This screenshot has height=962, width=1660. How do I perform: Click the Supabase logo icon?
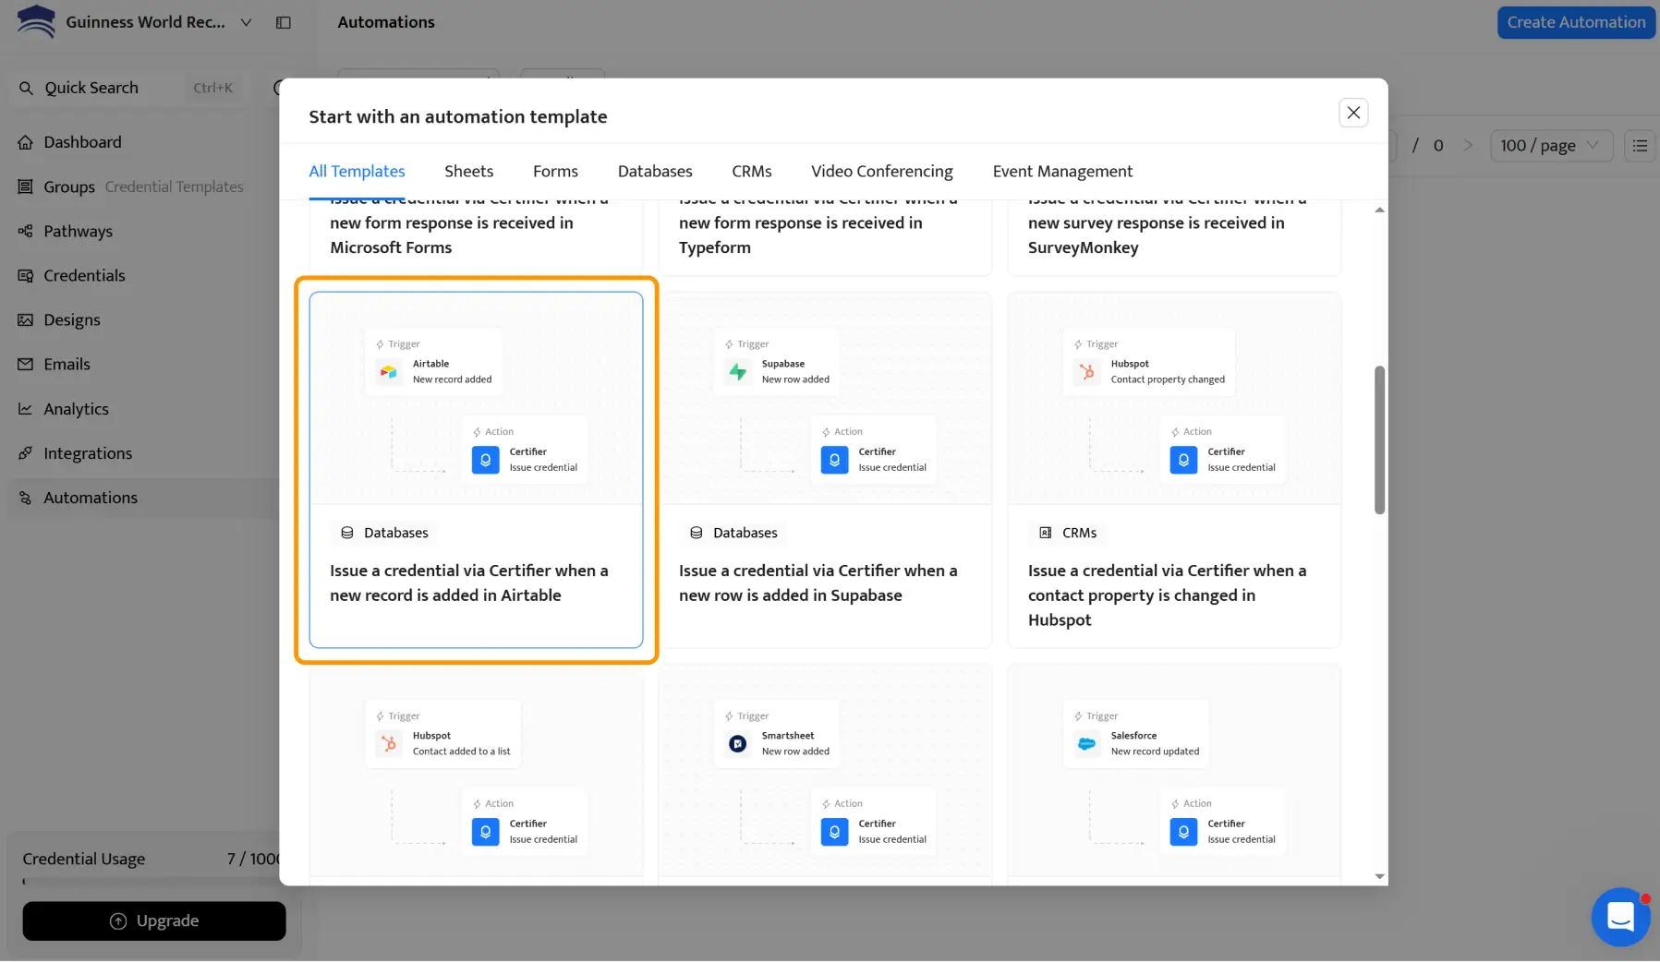pyautogui.click(x=738, y=372)
